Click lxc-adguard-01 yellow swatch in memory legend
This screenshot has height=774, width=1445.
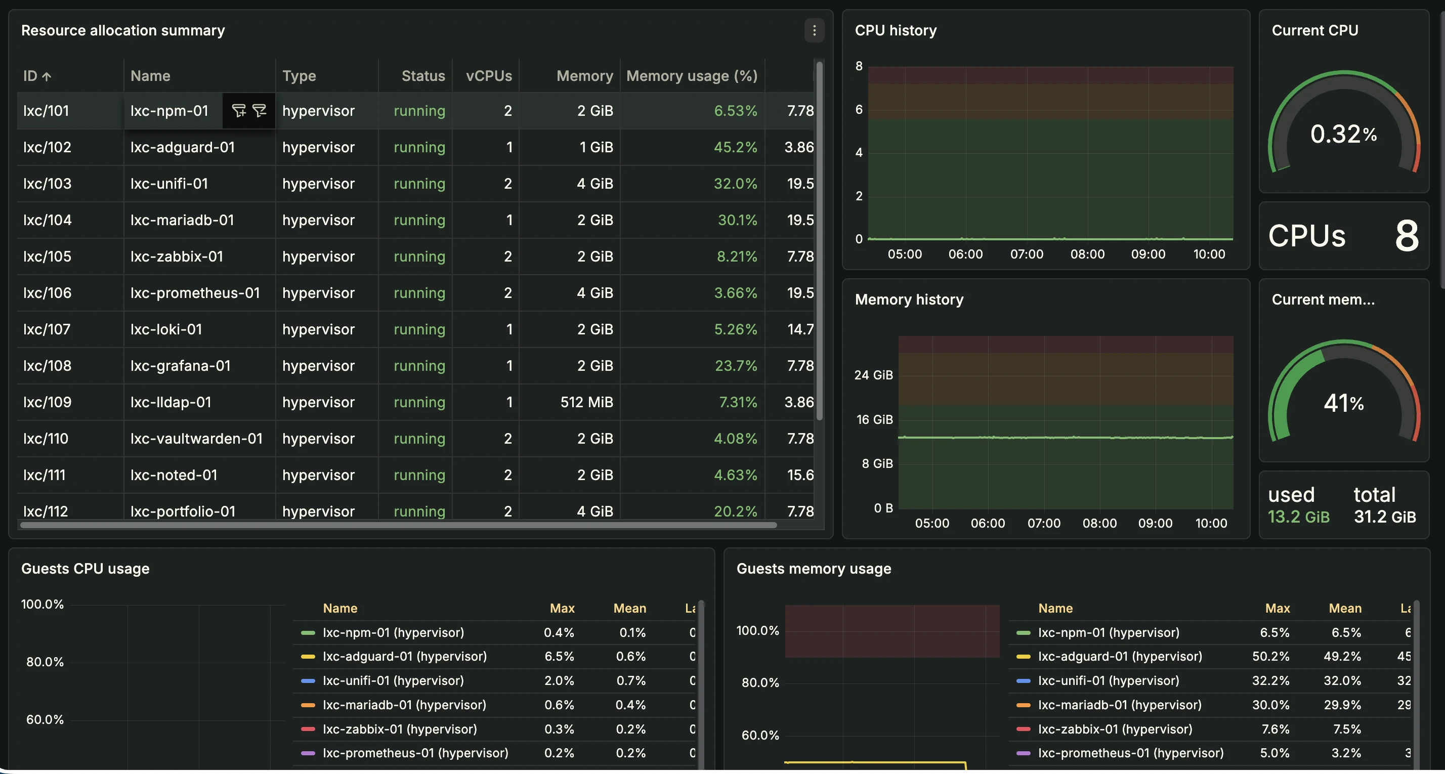(x=1023, y=657)
